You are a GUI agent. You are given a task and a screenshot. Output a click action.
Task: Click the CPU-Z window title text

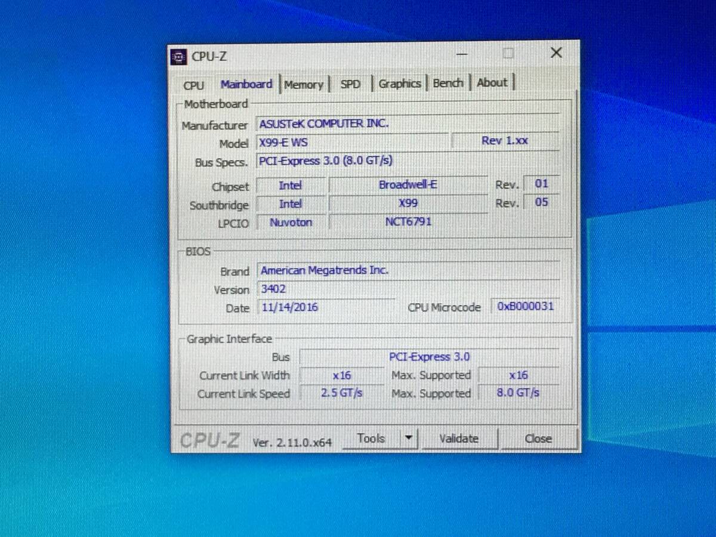[209, 57]
